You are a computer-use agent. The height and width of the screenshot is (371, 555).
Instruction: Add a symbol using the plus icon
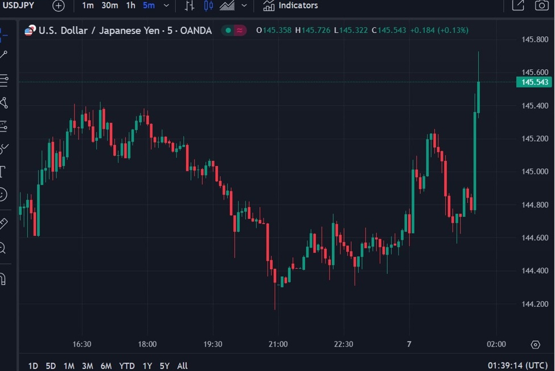(58, 6)
